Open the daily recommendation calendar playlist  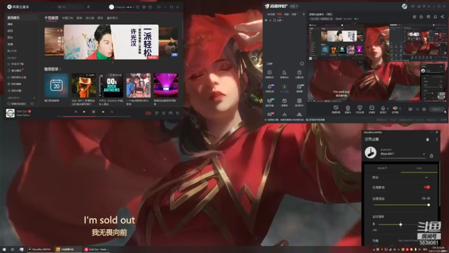[57, 85]
